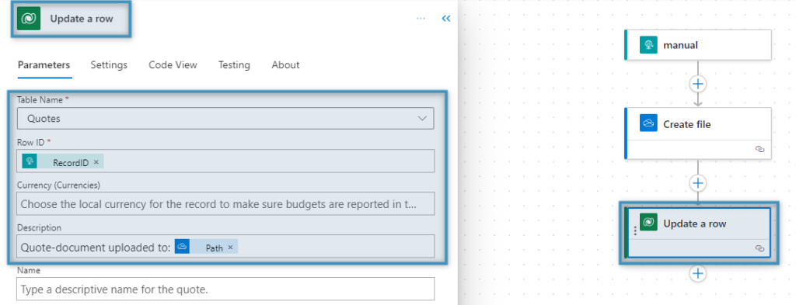Click the connection link icon on Update a row

[759, 248]
